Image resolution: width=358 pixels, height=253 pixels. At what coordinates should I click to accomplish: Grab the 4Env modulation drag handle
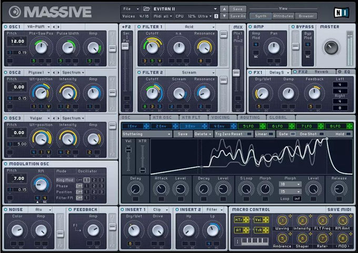point(233,126)
